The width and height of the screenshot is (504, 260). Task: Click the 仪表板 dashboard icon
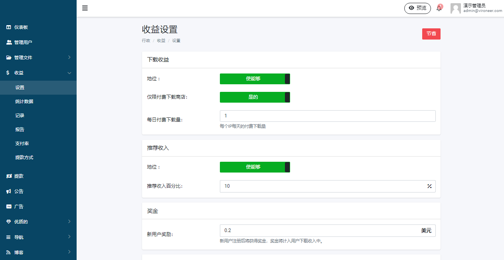(8, 27)
